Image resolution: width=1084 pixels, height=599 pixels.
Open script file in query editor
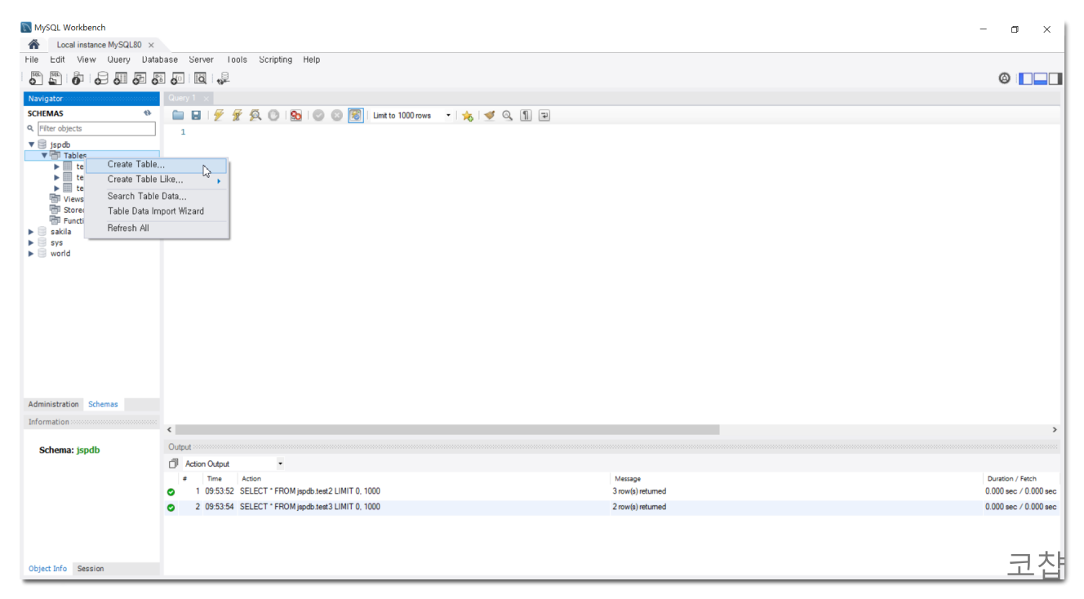tap(177, 116)
